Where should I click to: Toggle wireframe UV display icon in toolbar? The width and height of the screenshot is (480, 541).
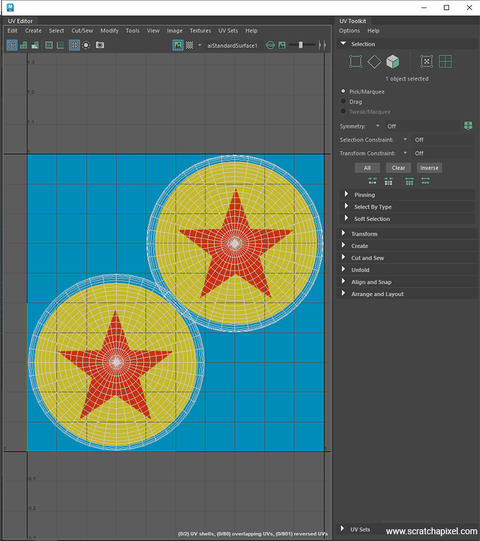pyautogui.click(x=12, y=45)
